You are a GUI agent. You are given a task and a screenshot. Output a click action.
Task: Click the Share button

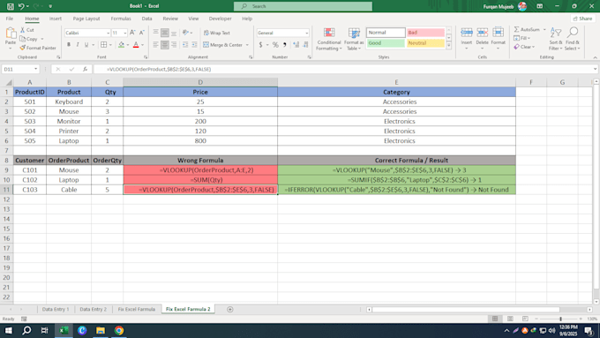point(582,19)
